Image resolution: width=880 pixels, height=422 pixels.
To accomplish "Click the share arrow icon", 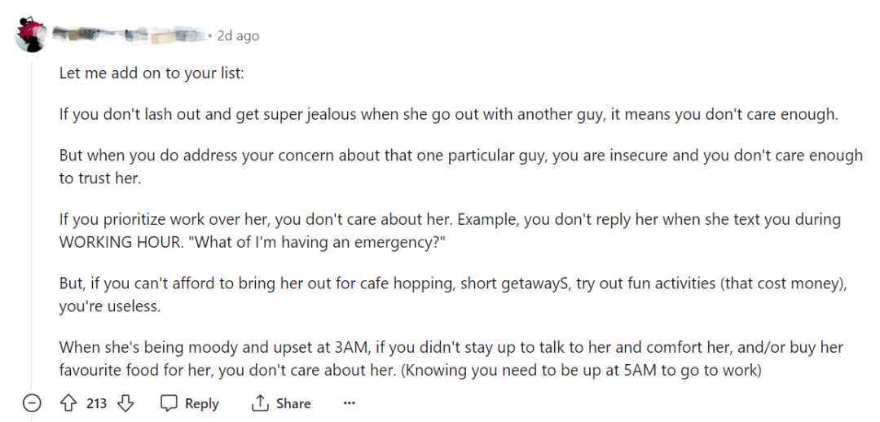I will coord(259,403).
